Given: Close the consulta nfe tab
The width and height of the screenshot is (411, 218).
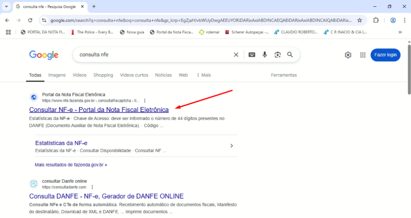Looking at the screenshot, I should [82, 6].
